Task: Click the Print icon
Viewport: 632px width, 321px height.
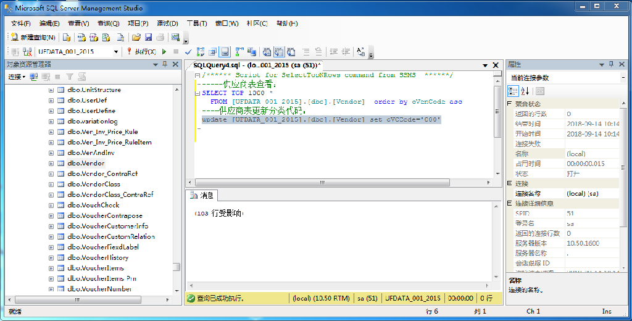Action: click(x=160, y=38)
